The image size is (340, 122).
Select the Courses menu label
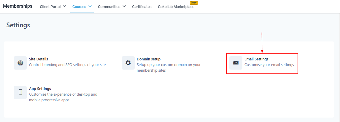(x=79, y=7)
